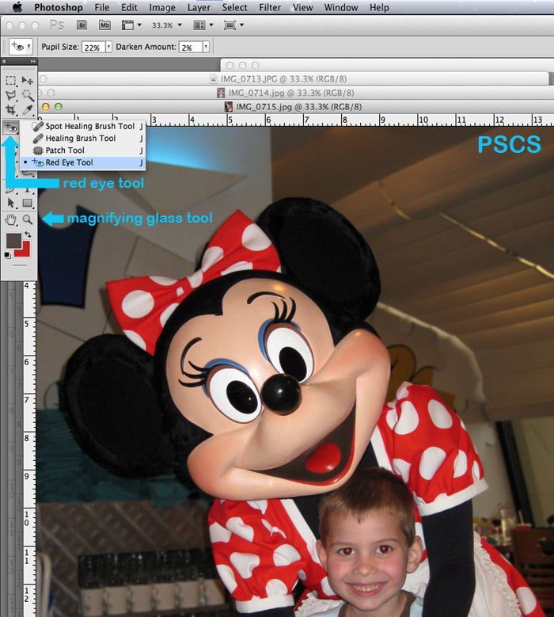Open the Help menu
Image resolution: width=554 pixels, height=617 pixels.
(x=379, y=7)
